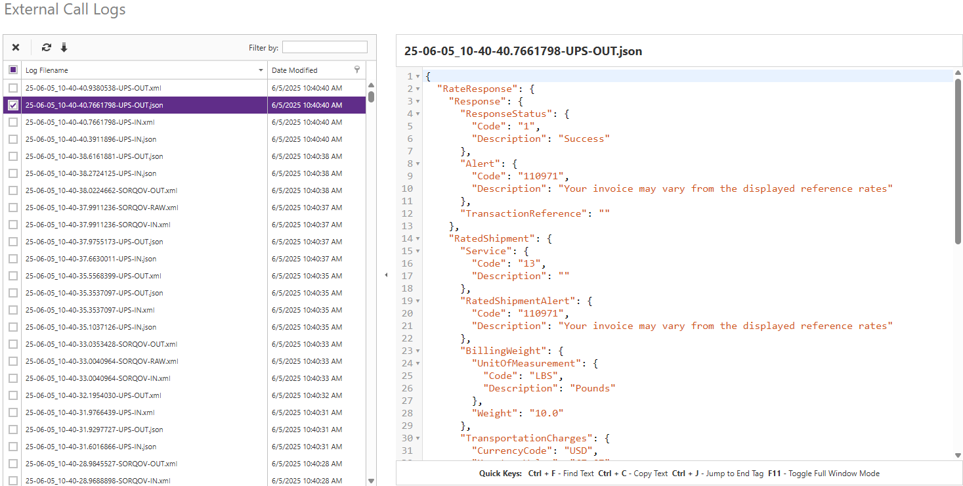
Task: Select log 25-06-05_10-40-33.0040964-SORQOV-IN.xml
Action: coord(98,378)
